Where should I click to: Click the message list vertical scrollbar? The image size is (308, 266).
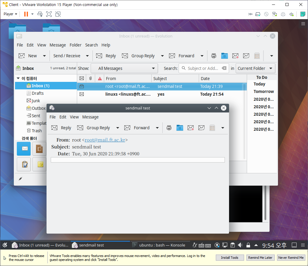tap(244, 121)
